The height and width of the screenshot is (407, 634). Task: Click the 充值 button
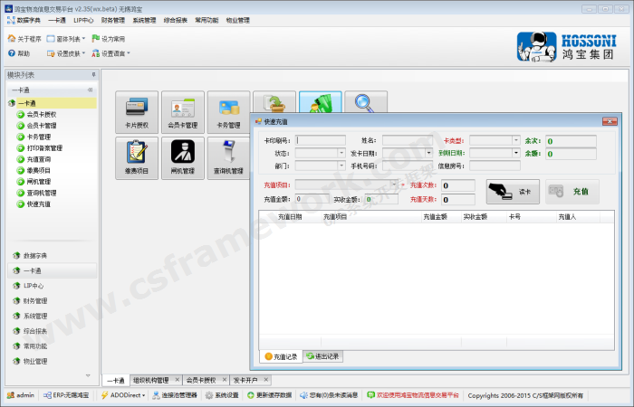pos(572,192)
